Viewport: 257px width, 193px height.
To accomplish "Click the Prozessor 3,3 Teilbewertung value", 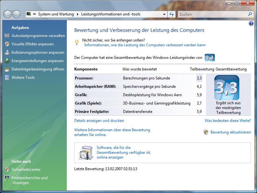I will (199, 78).
